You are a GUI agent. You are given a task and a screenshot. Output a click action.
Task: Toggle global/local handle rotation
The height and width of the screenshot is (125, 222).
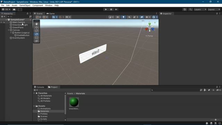point(45,17)
